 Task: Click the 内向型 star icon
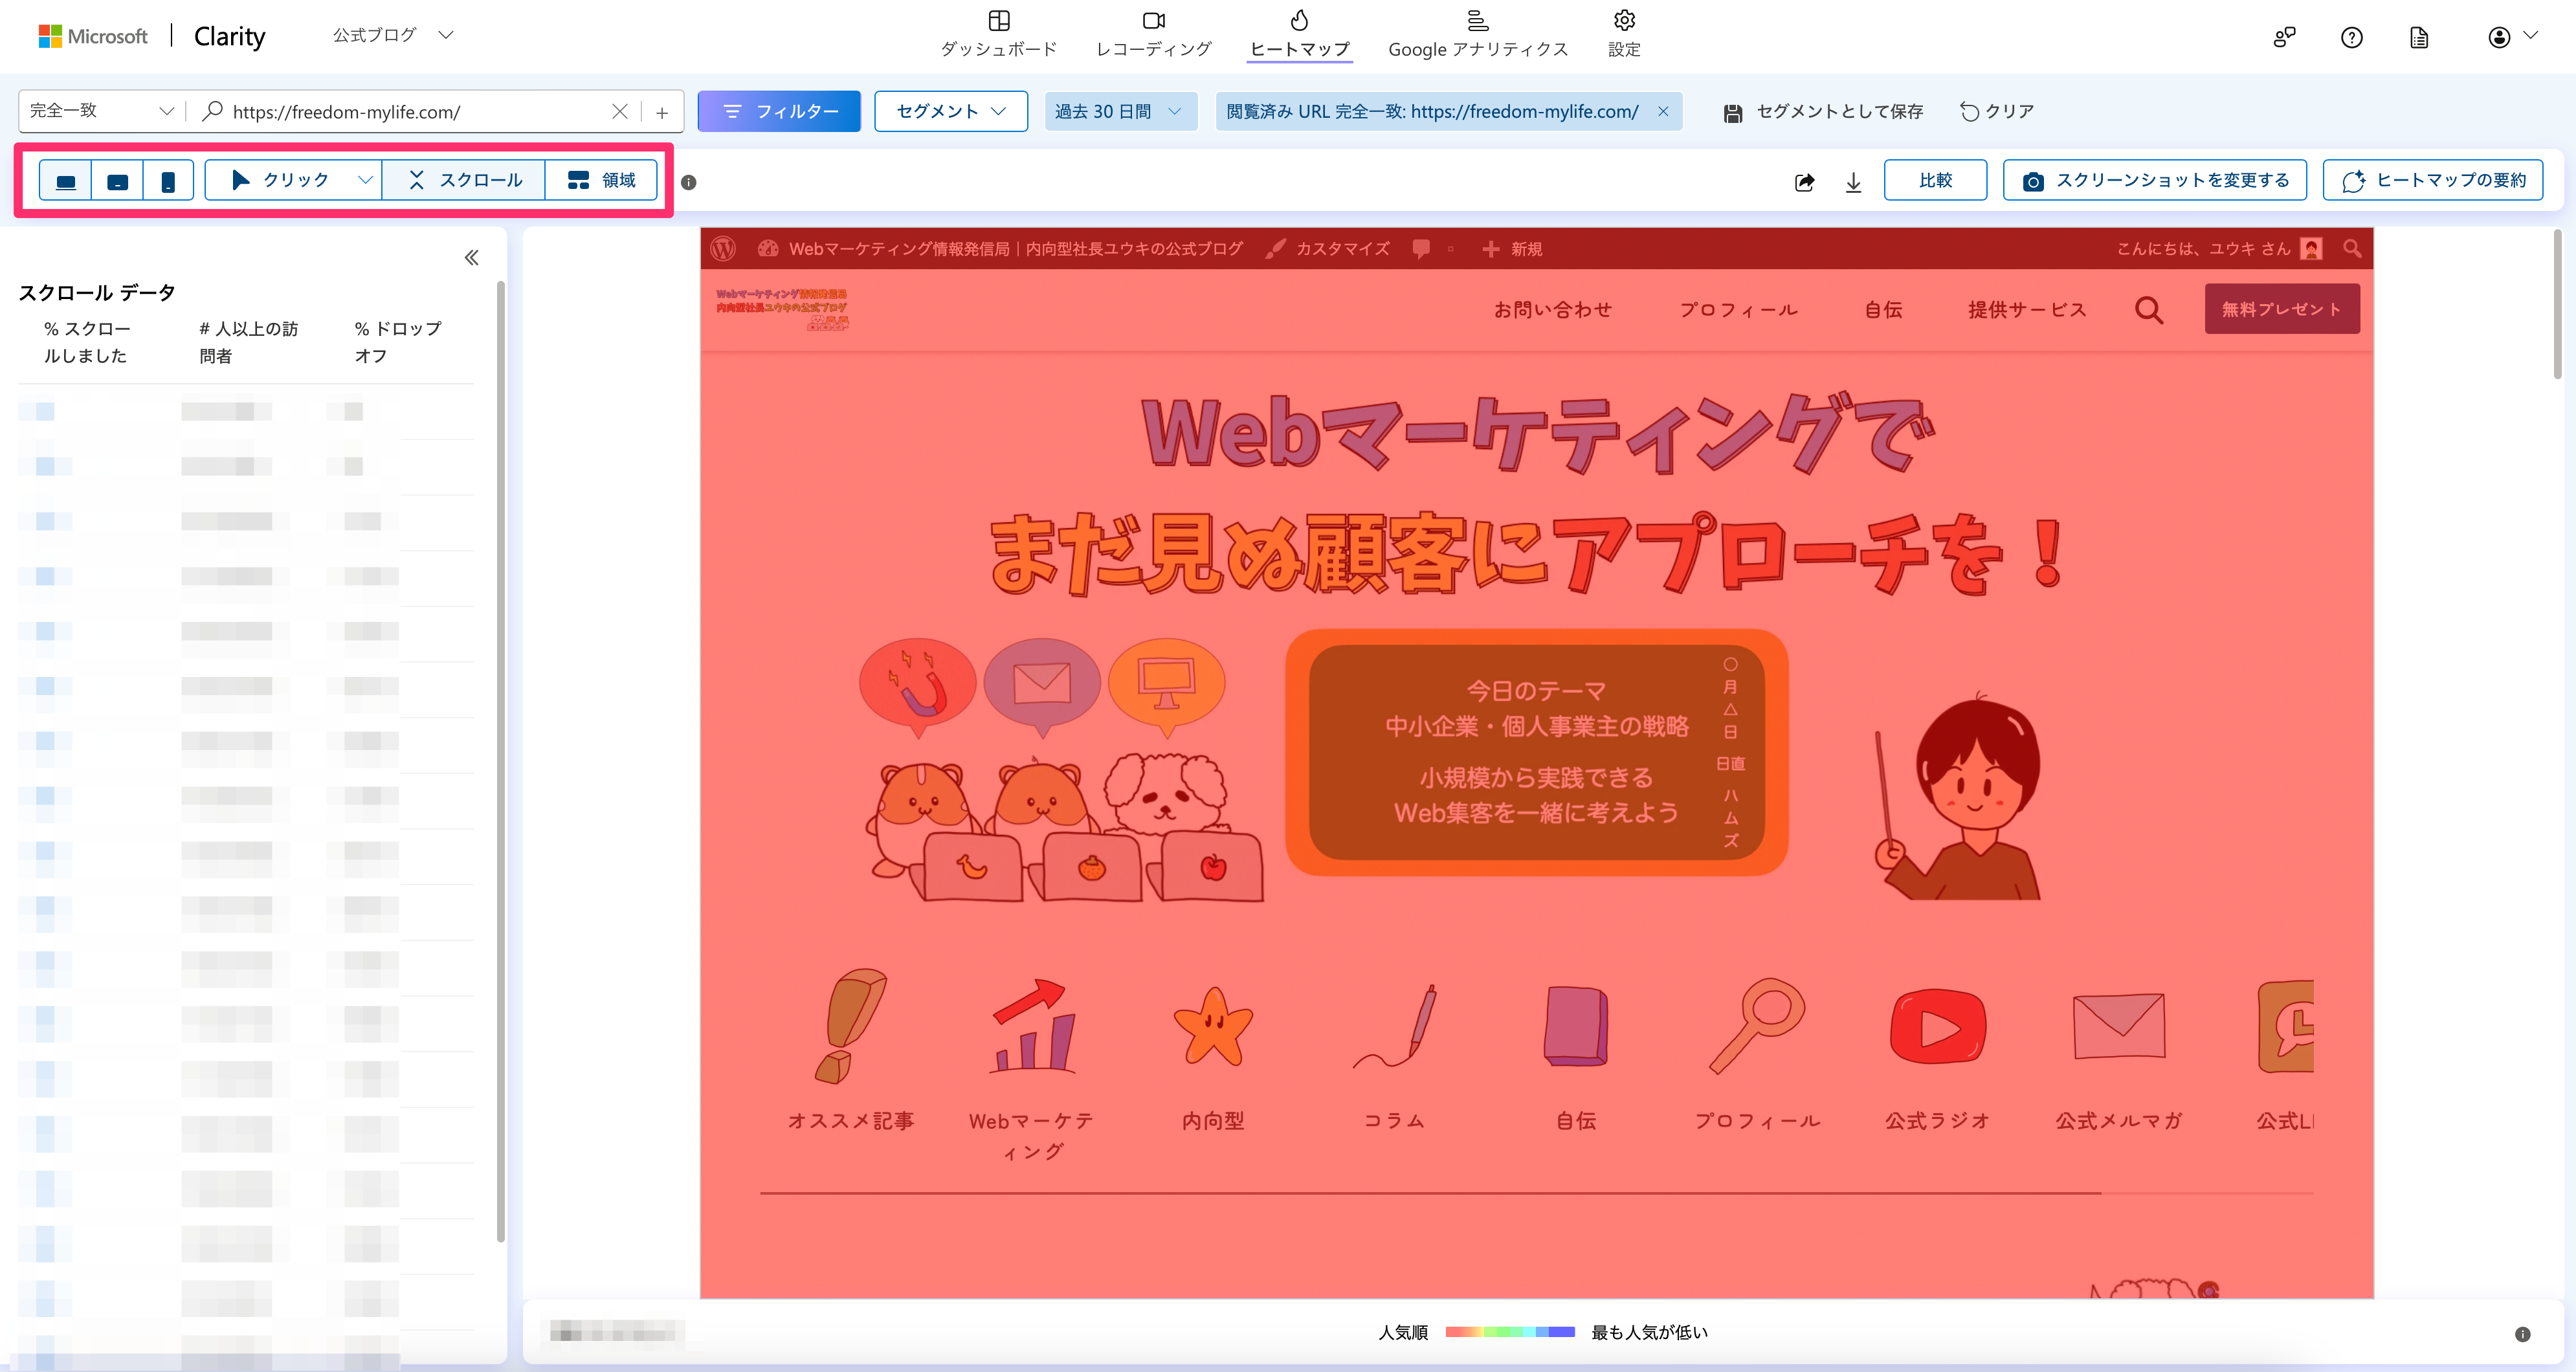coord(1213,1026)
